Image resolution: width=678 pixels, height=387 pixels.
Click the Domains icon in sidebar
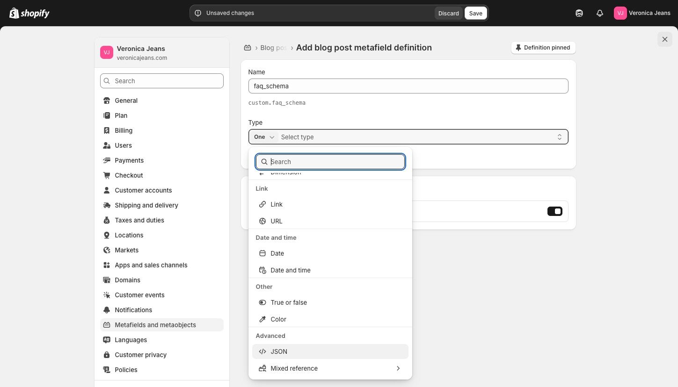[x=107, y=280]
